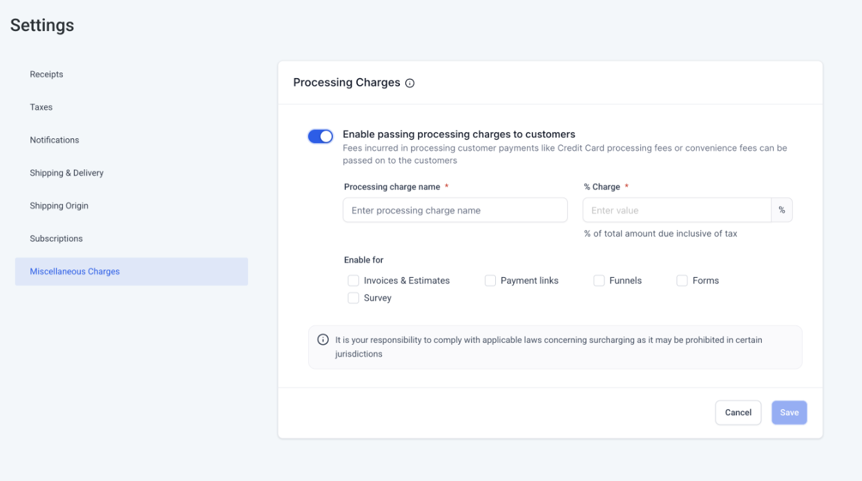The image size is (862, 481).
Task: Enable the Payment links checkbox
Action: coord(490,281)
